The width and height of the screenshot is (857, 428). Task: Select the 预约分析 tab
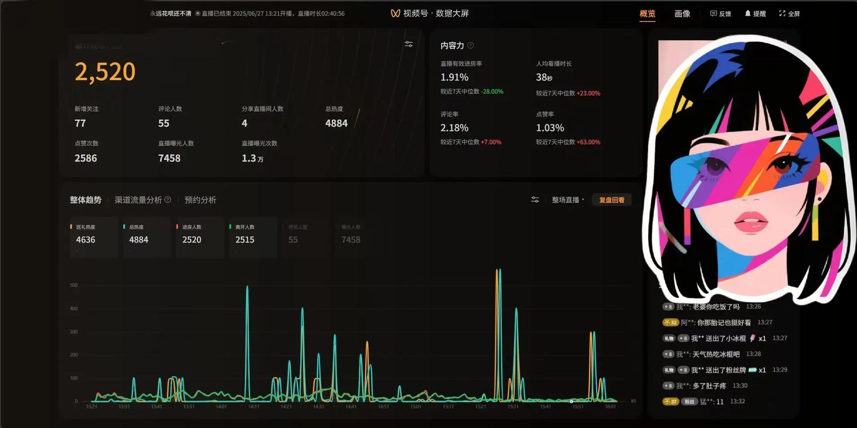coord(200,200)
